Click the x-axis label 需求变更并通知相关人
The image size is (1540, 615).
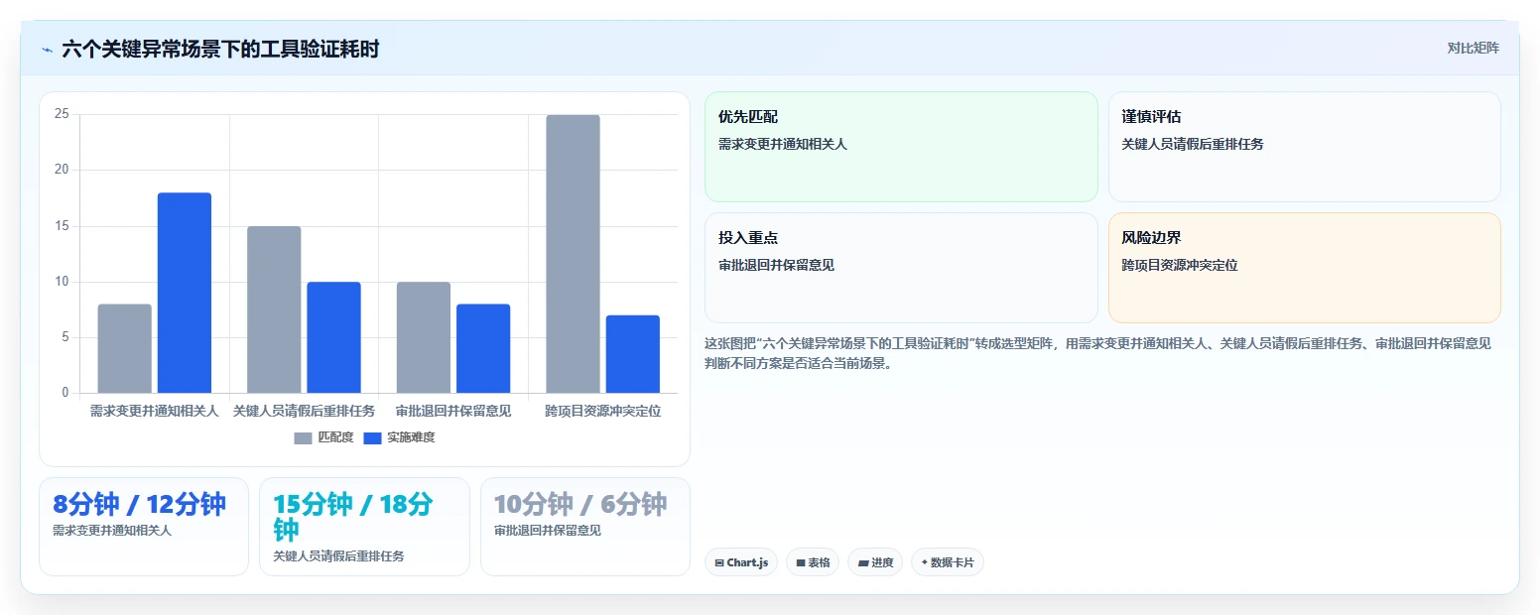(x=154, y=411)
